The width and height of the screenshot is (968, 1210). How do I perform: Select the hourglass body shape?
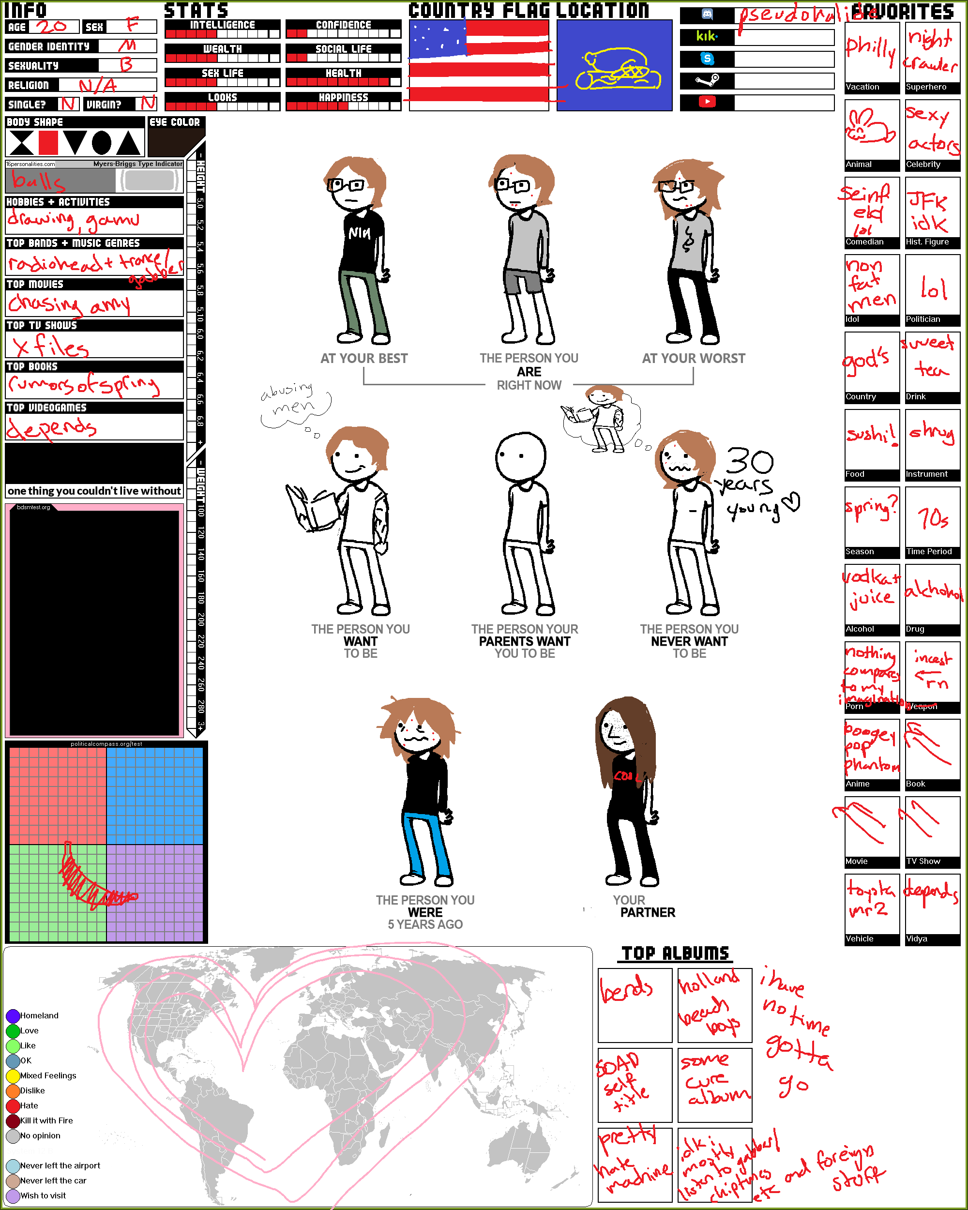pos(21,143)
